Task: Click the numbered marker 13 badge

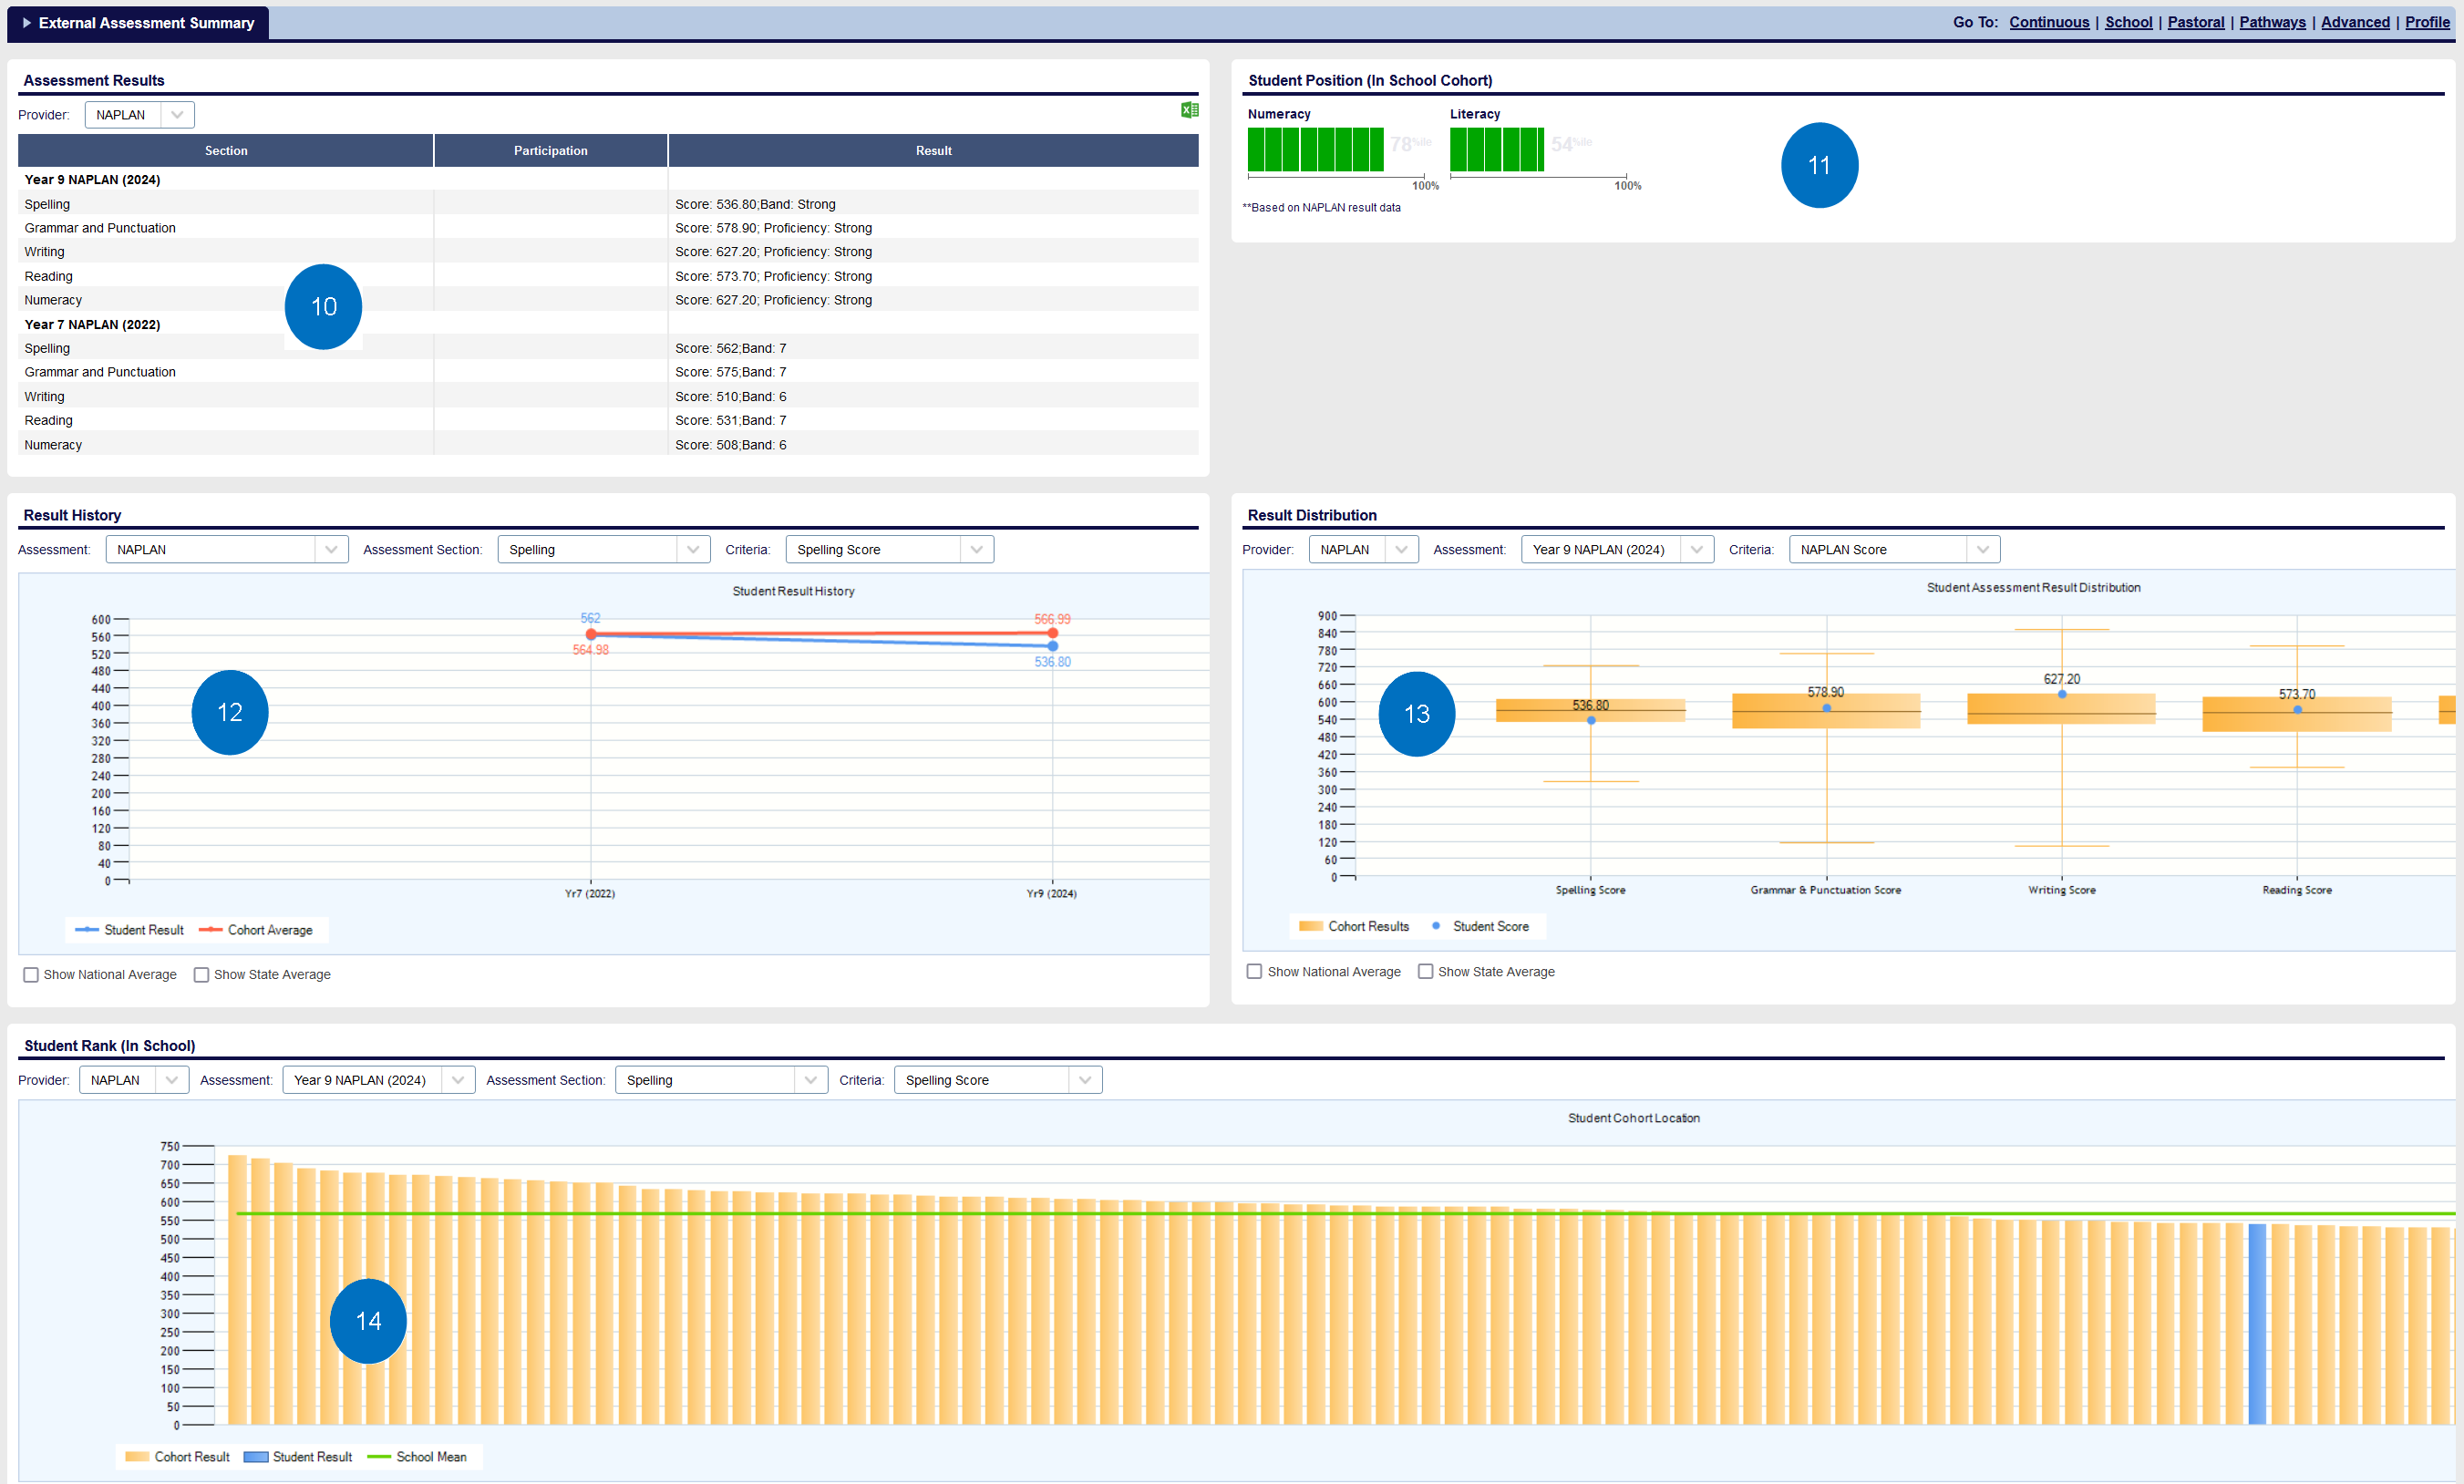Action: [x=1416, y=714]
